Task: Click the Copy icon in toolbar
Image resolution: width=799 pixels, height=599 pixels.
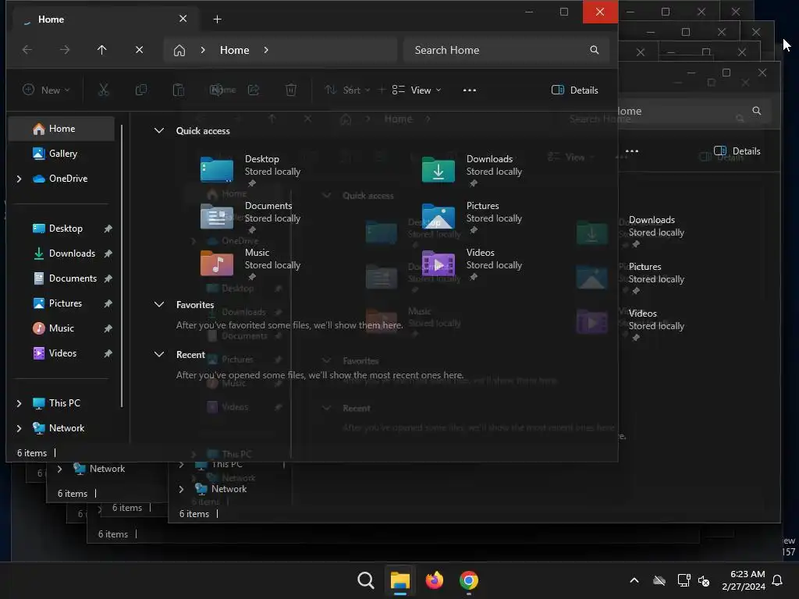Action: [141, 90]
